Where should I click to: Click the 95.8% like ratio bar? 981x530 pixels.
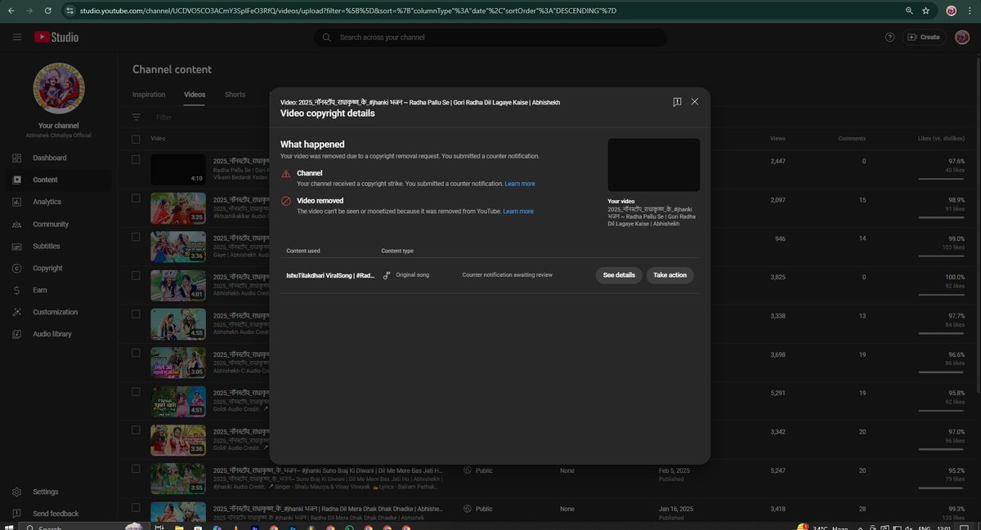[x=942, y=412]
